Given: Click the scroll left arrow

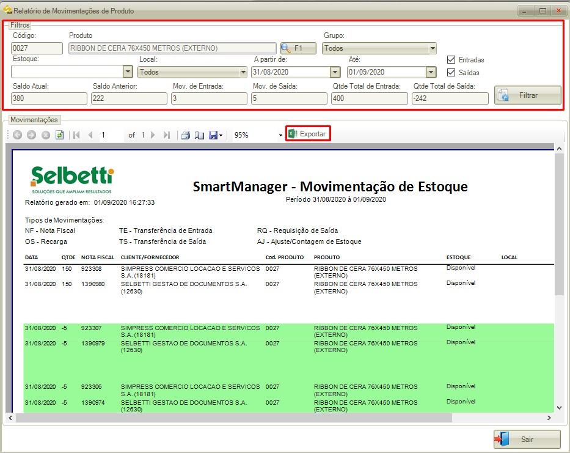Looking at the screenshot, I should [10, 418].
